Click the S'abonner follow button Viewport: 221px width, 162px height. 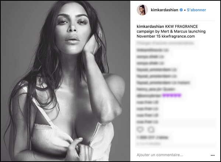[196, 10]
